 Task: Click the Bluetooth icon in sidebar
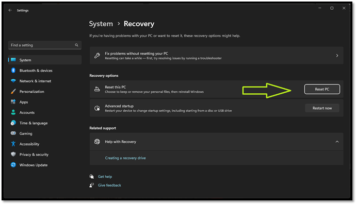pyautogui.click(x=13, y=70)
